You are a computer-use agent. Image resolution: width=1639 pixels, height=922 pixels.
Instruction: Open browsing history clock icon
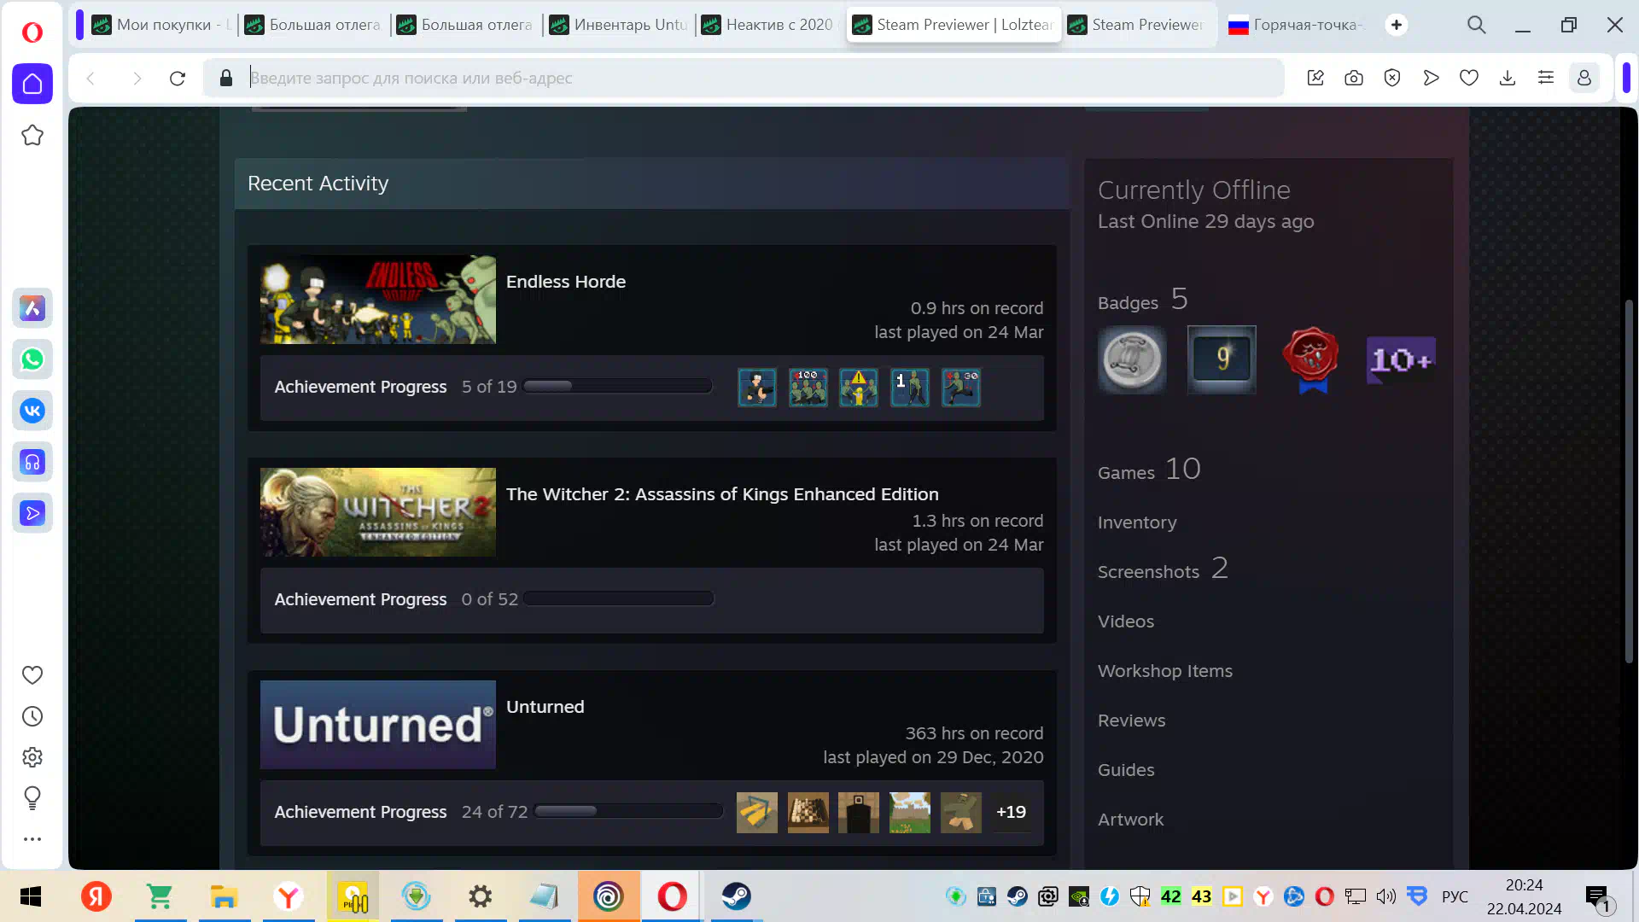point(32,716)
